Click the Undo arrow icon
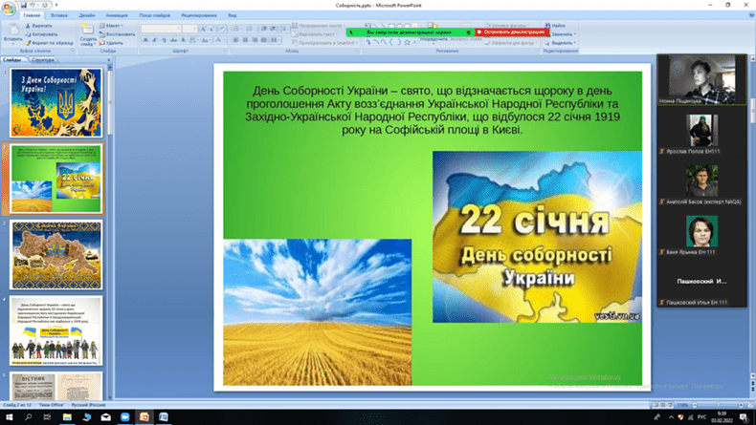Image resolution: width=756 pixels, height=425 pixels. pos(32,5)
